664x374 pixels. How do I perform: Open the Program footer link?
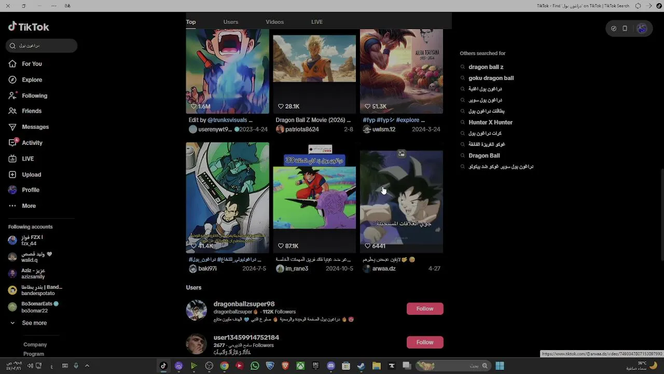click(34, 354)
